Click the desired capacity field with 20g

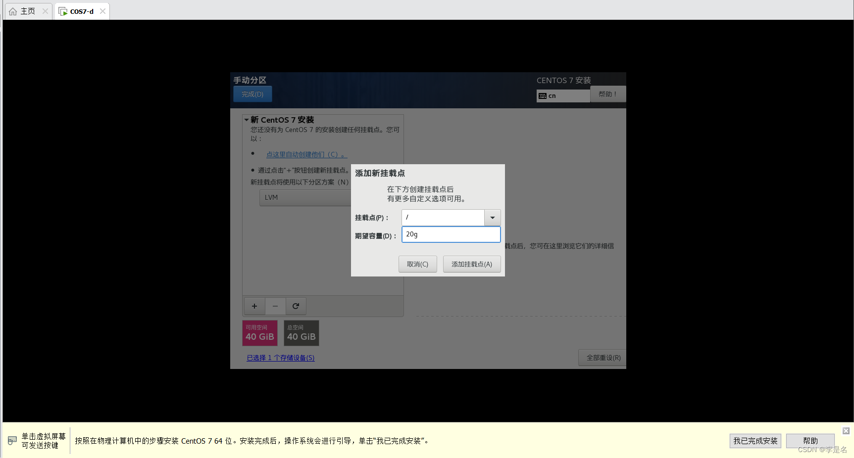coord(451,234)
